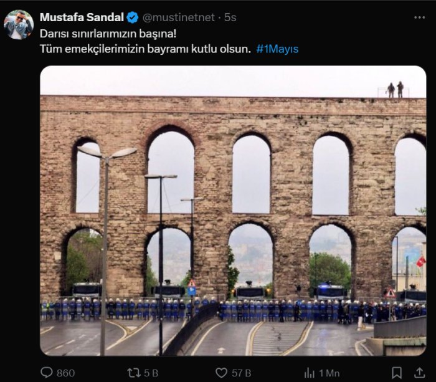
Task: Click the 57 B likes count
Action: [241, 373]
